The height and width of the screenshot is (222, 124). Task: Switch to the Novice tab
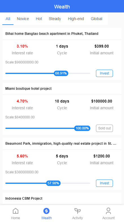click(23, 19)
